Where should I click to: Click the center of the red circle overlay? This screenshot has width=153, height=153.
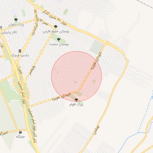tap(76, 76)
